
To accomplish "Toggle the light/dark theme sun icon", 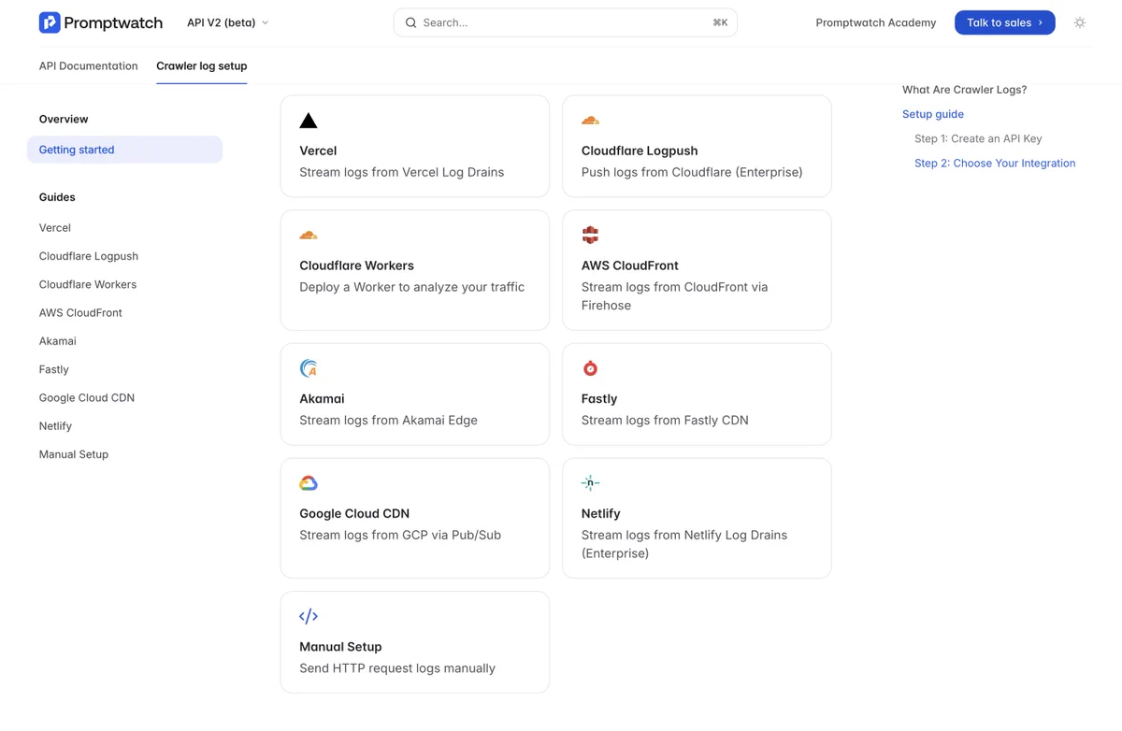I will pyautogui.click(x=1080, y=22).
